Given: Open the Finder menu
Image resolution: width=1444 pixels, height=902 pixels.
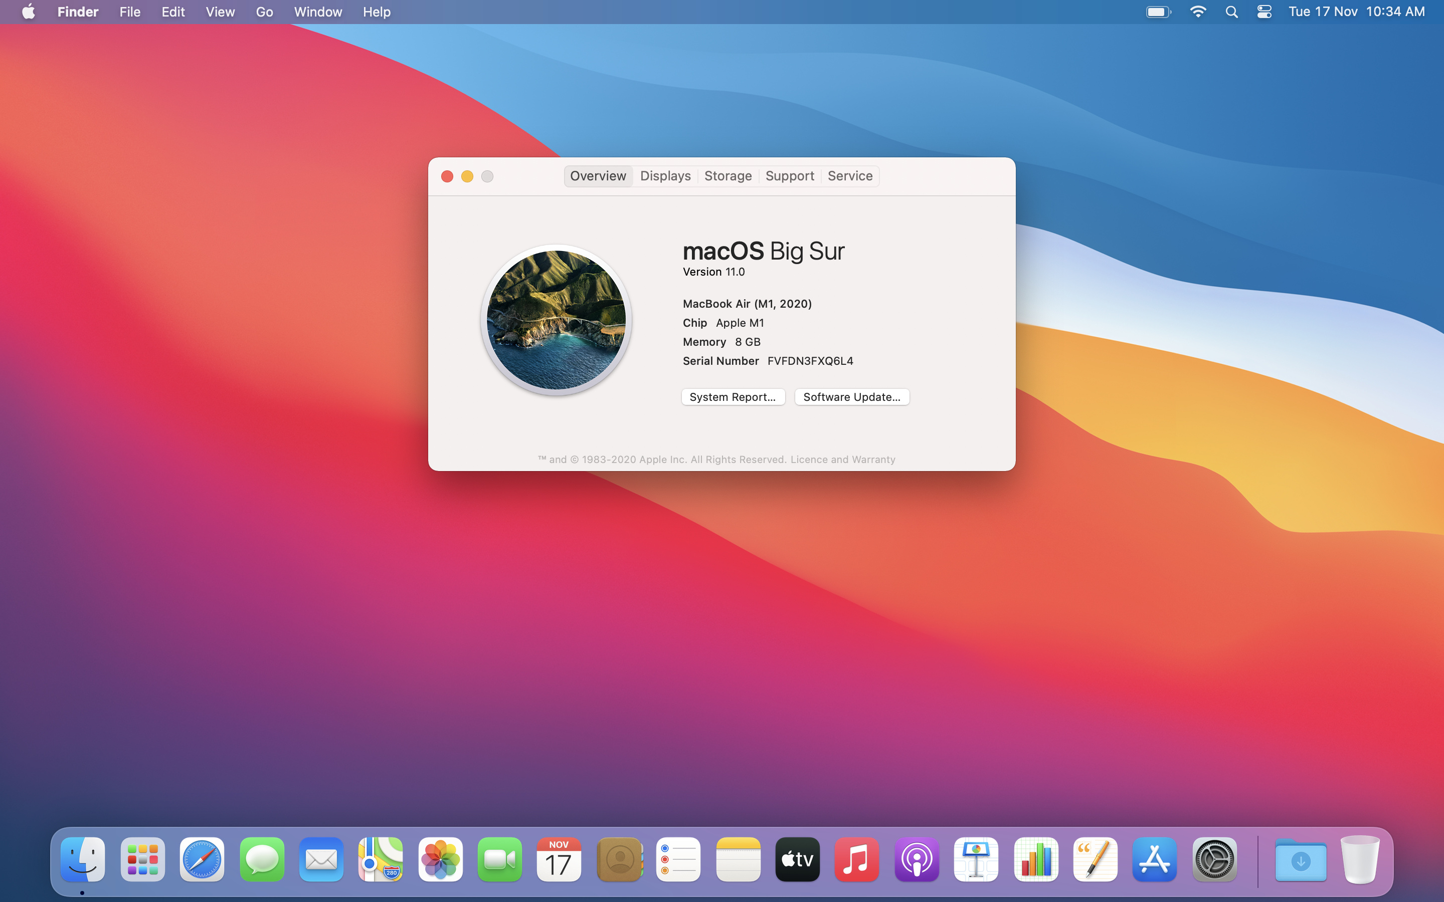Looking at the screenshot, I should [78, 12].
